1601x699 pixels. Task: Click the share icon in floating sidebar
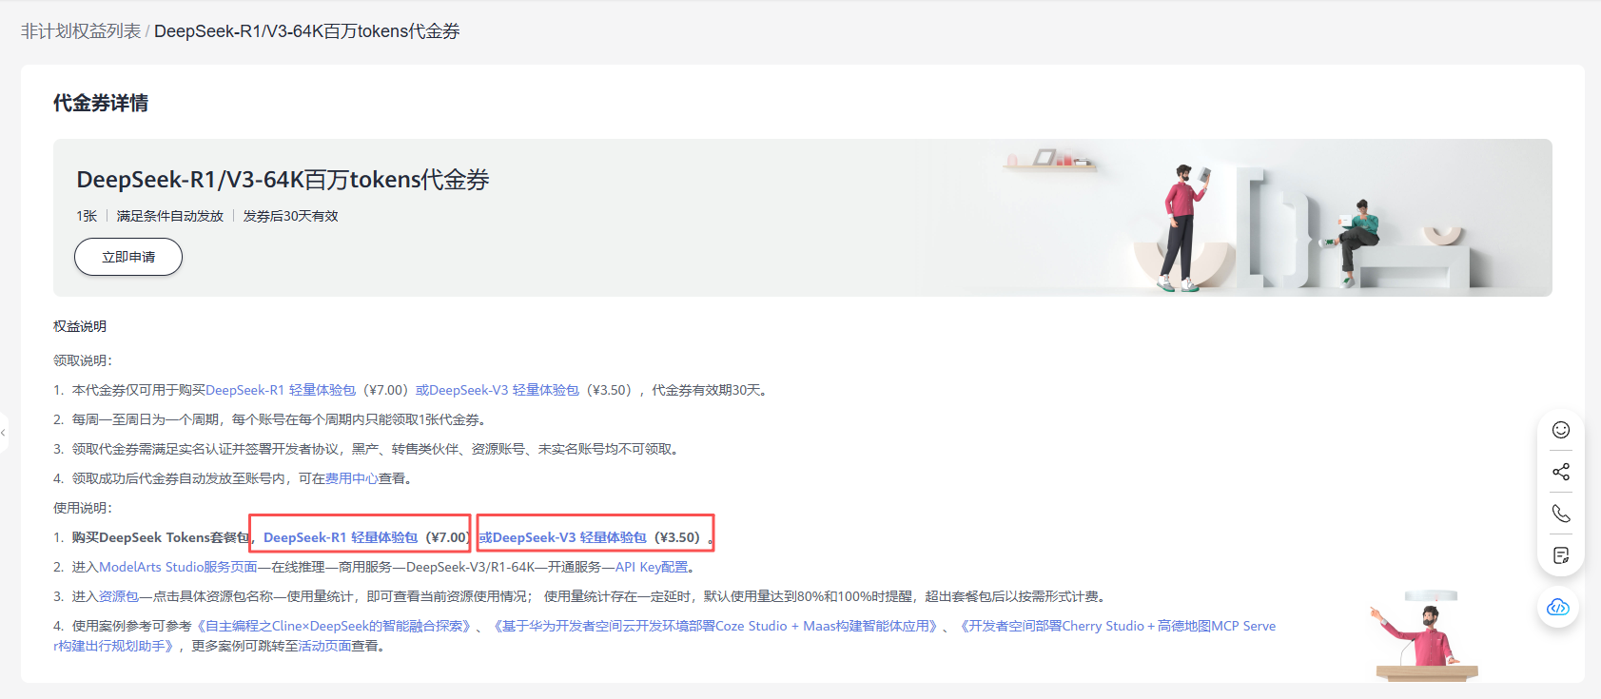click(x=1560, y=472)
